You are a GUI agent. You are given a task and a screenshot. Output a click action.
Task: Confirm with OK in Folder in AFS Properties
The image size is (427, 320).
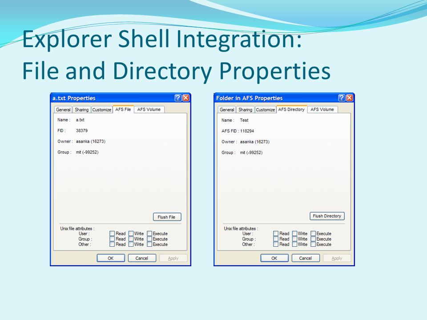tap(274, 258)
